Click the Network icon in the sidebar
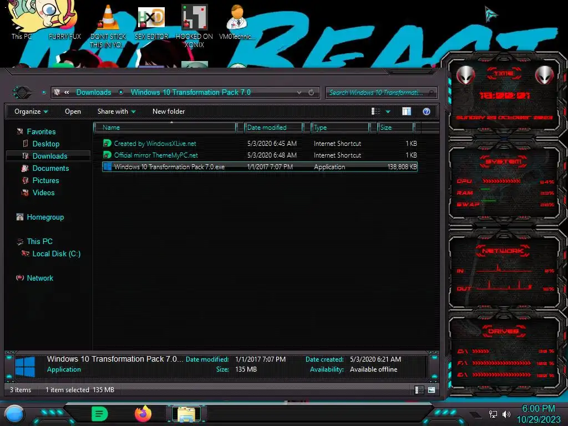568x426 pixels. point(20,278)
